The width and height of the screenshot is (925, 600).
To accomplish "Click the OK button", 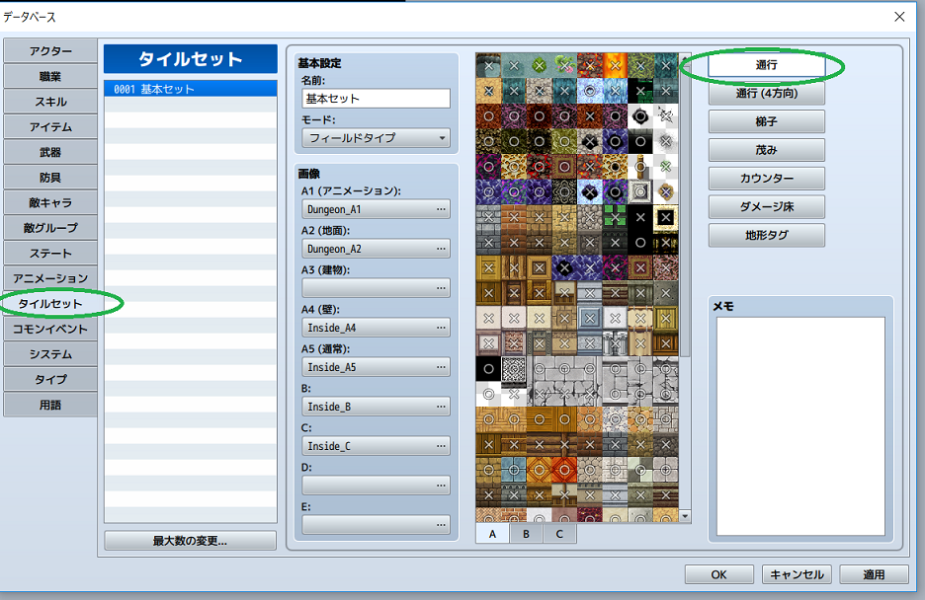I will pyautogui.click(x=718, y=574).
